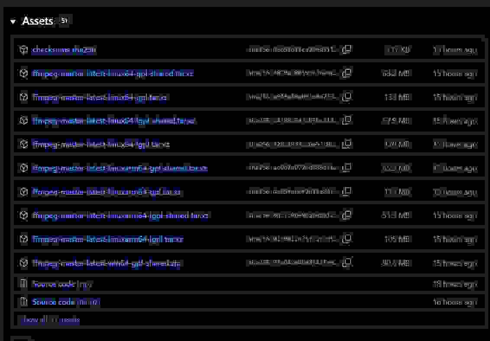Click the asset count badge next to Assets
The image size is (490, 341).
pos(64,21)
